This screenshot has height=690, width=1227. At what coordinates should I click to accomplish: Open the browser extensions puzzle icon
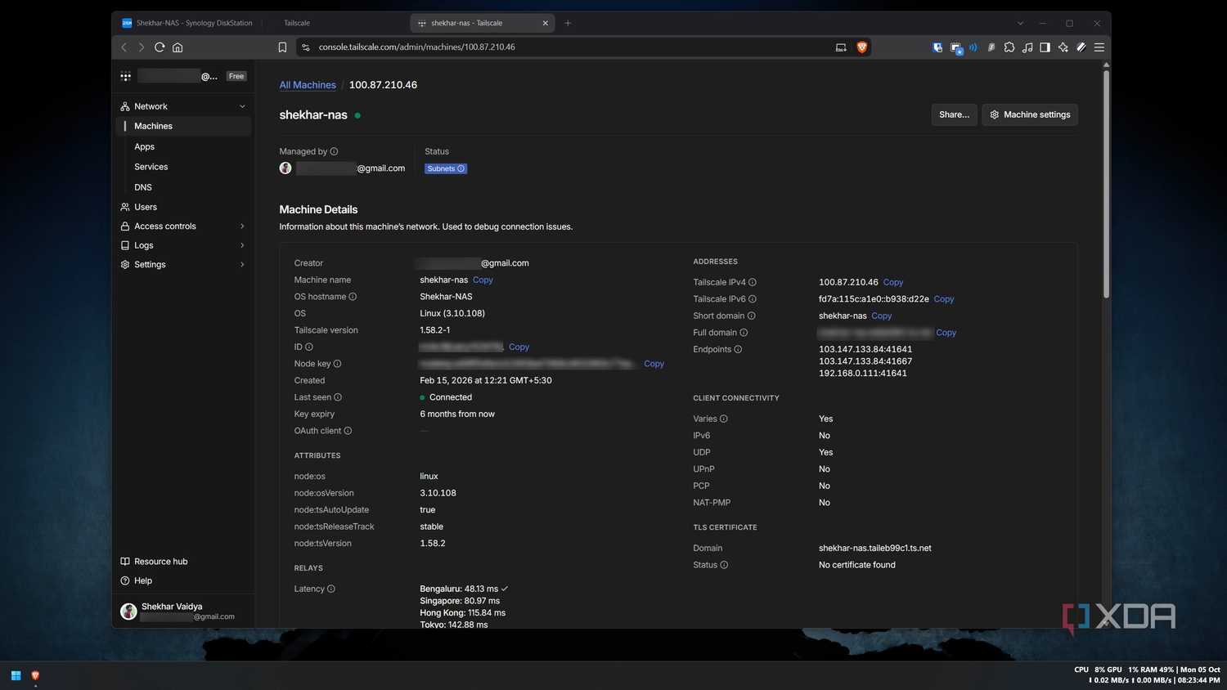pos(1009,47)
